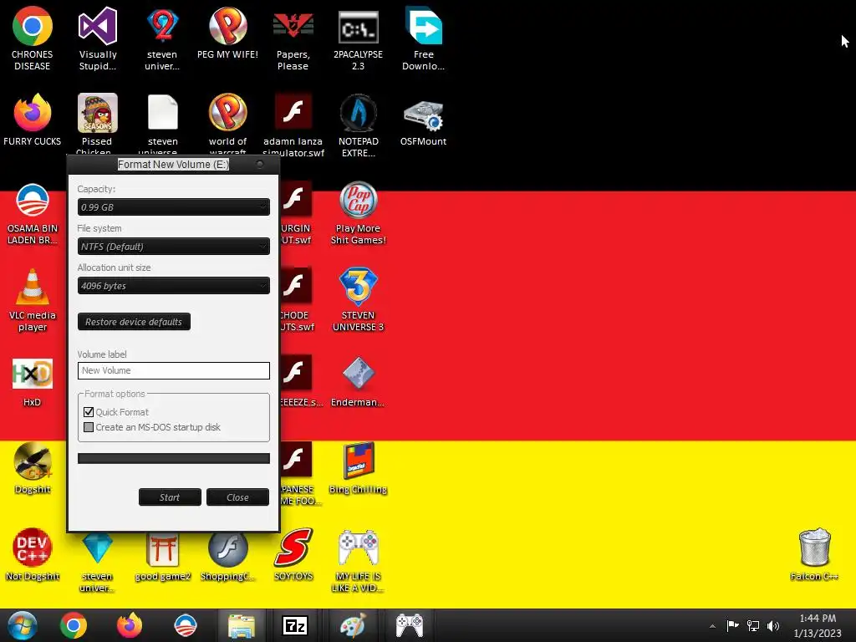This screenshot has height=642, width=856.
Task: Show hidden tray icons arrow
Action: pyautogui.click(x=712, y=626)
